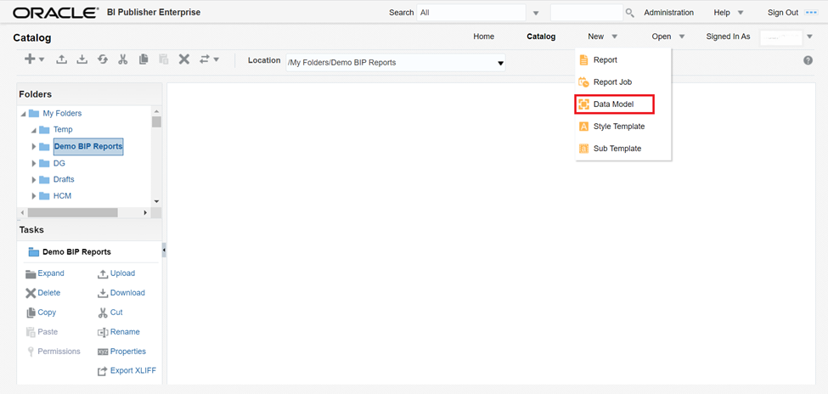Click the Folders vertical scrollbar down arrow

[156, 201]
